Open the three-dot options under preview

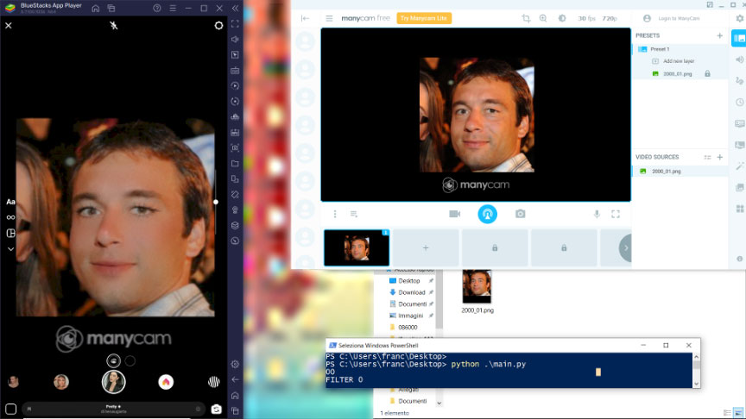(335, 214)
